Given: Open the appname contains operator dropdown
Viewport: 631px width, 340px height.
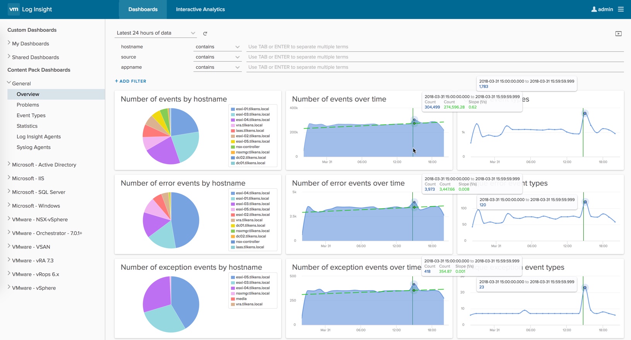Looking at the screenshot, I should 217,67.
